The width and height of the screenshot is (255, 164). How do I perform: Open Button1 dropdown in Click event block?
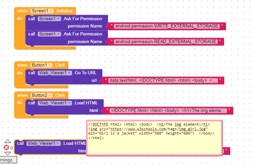pyautogui.click(x=41, y=65)
